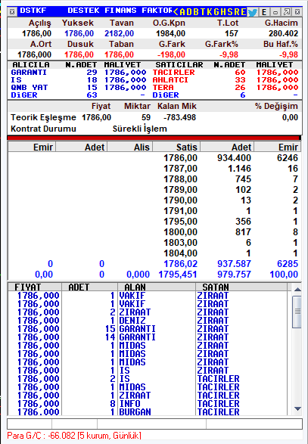Select TERA in the sellers list
Screen dimensions: 308x444
[x=163, y=88]
